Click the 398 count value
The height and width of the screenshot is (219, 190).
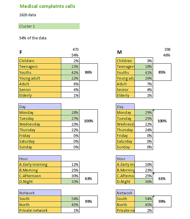pyautogui.click(x=167, y=49)
